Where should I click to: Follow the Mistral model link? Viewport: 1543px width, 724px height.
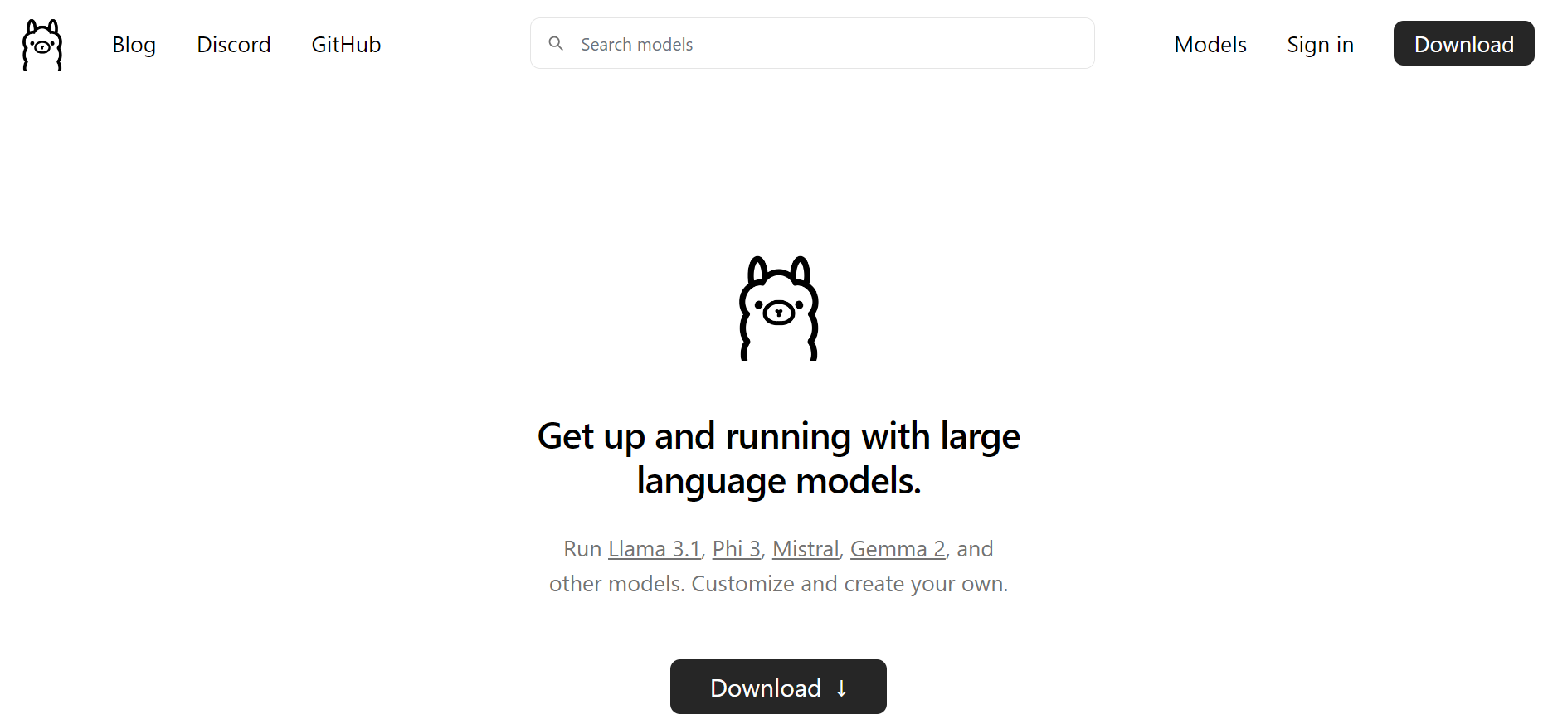tap(806, 549)
